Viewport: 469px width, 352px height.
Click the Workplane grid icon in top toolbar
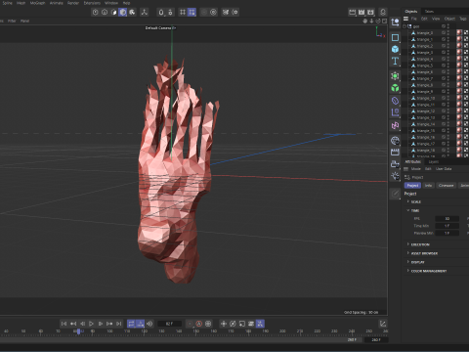tap(183, 13)
